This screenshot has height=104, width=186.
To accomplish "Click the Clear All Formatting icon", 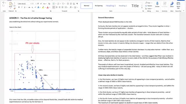I will click(49, 4).
